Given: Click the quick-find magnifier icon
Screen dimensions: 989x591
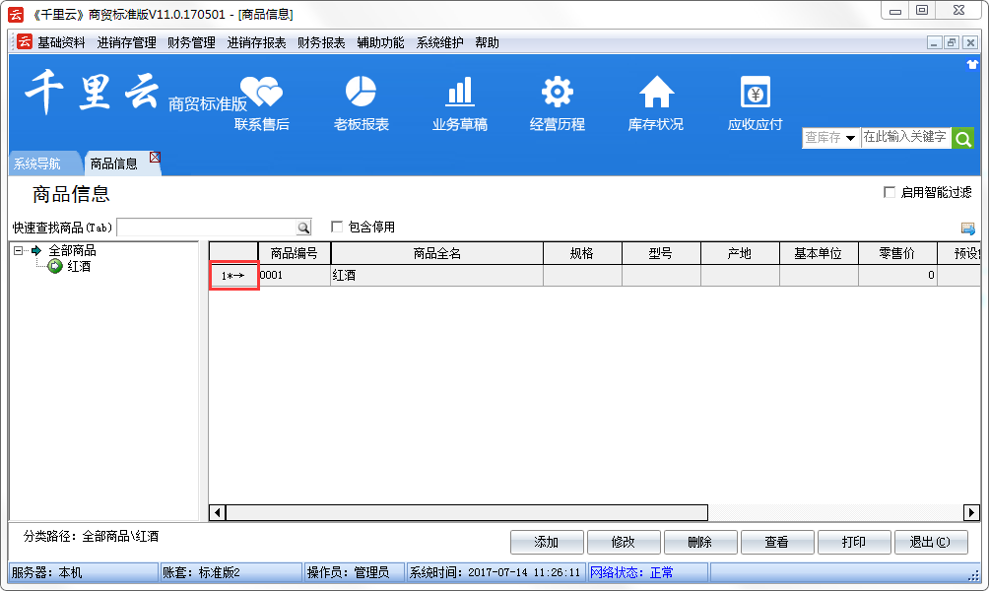Looking at the screenshot, I should coord(303,228).
